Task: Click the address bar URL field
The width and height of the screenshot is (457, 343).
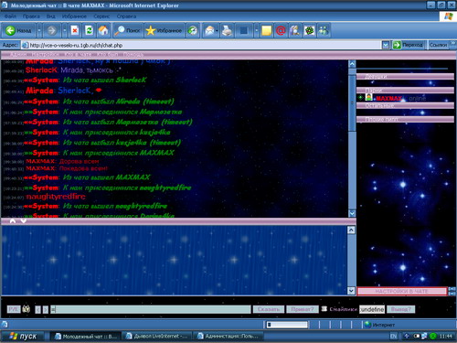Action: pos(201,45)
